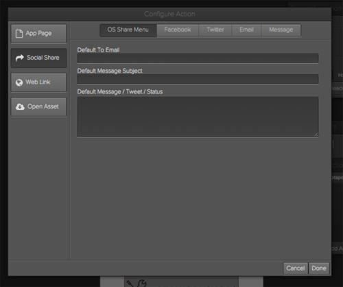Click the Social Share arrow icon
343x287 pixels.
(x=20, y=58)
